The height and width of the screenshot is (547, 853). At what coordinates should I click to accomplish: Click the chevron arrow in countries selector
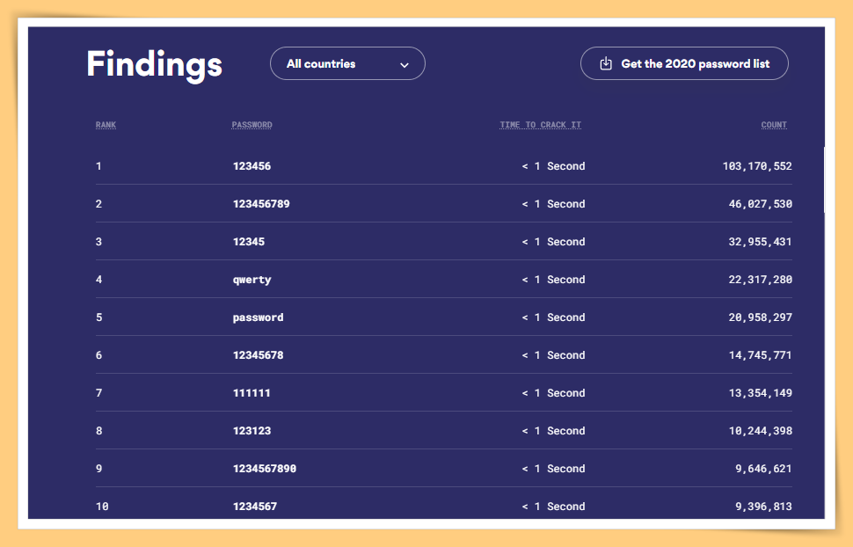pos(405,65)
